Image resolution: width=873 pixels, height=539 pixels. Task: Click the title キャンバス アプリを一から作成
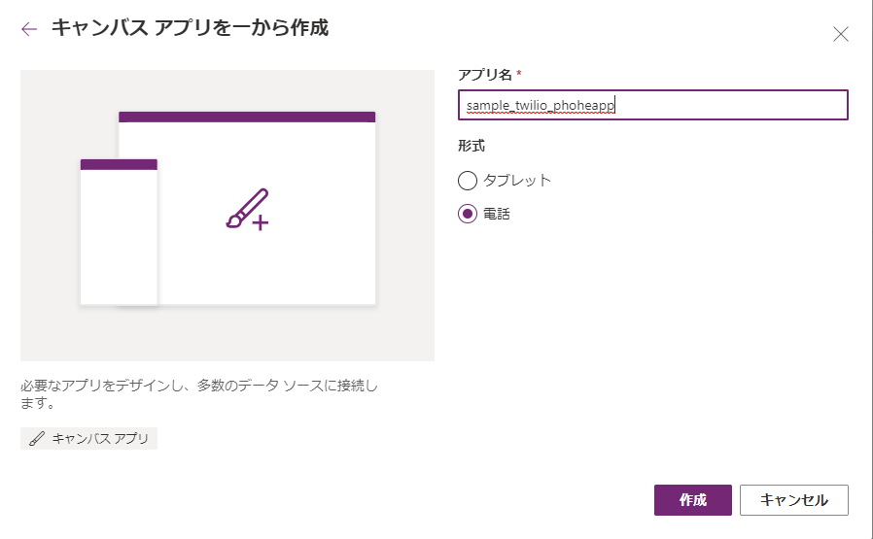(x=190, y=28)
